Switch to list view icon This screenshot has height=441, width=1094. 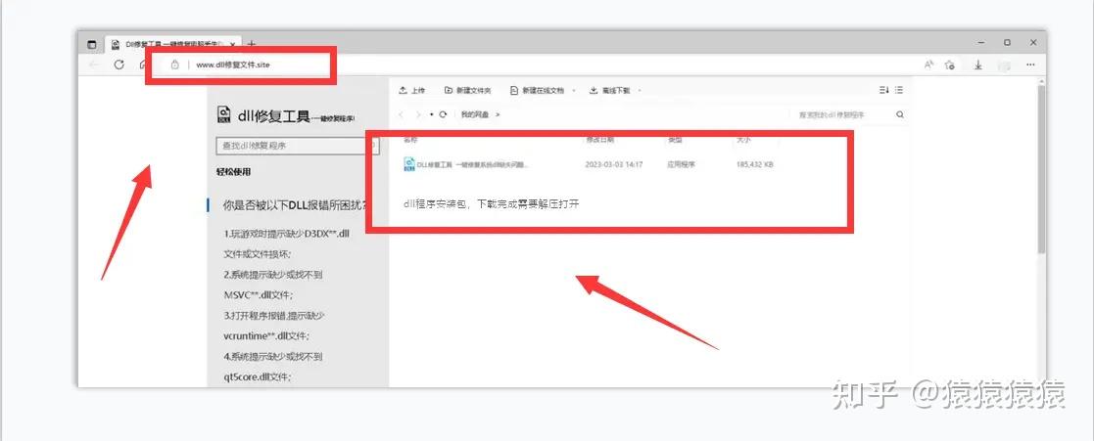point(899,90)
